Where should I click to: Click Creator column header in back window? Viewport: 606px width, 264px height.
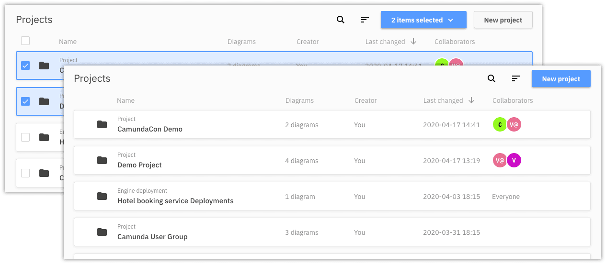[x=308, y=42]
